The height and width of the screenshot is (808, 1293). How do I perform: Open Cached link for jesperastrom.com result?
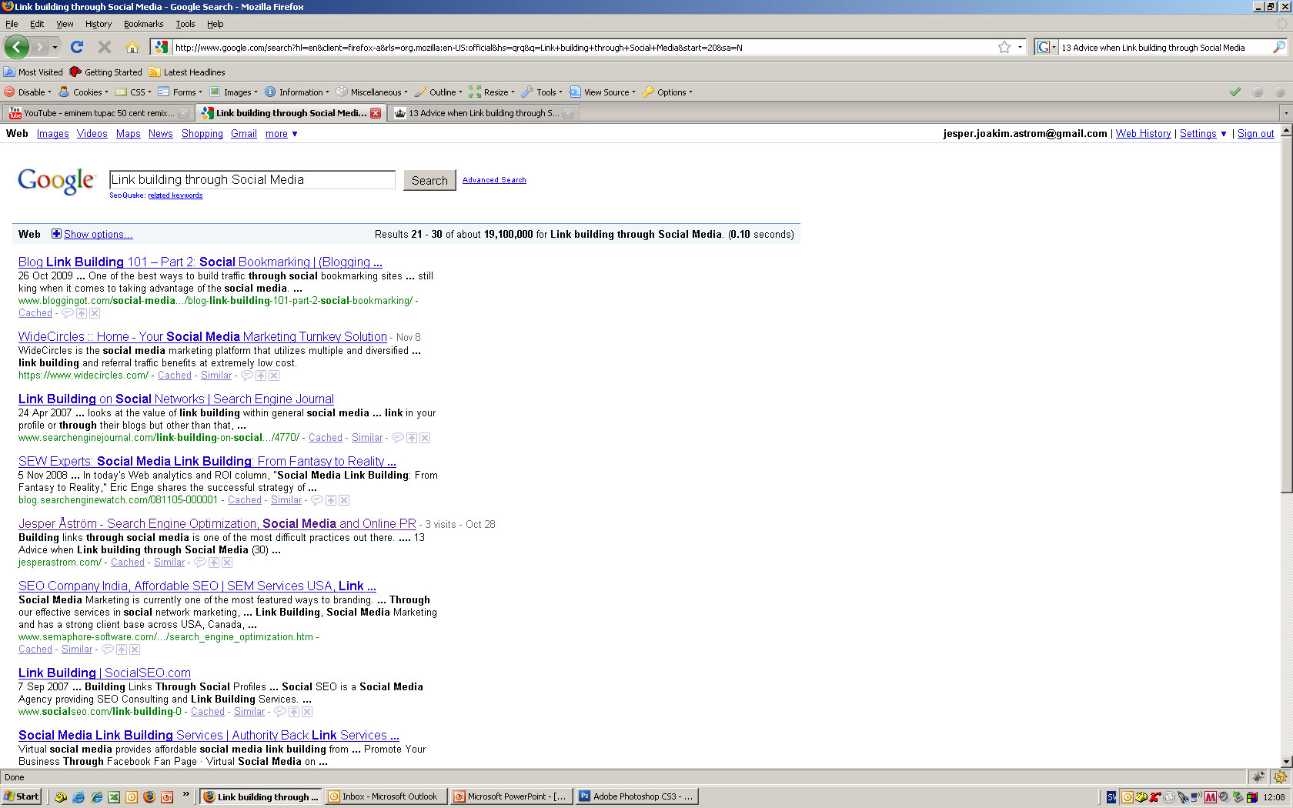coord(128,563)
